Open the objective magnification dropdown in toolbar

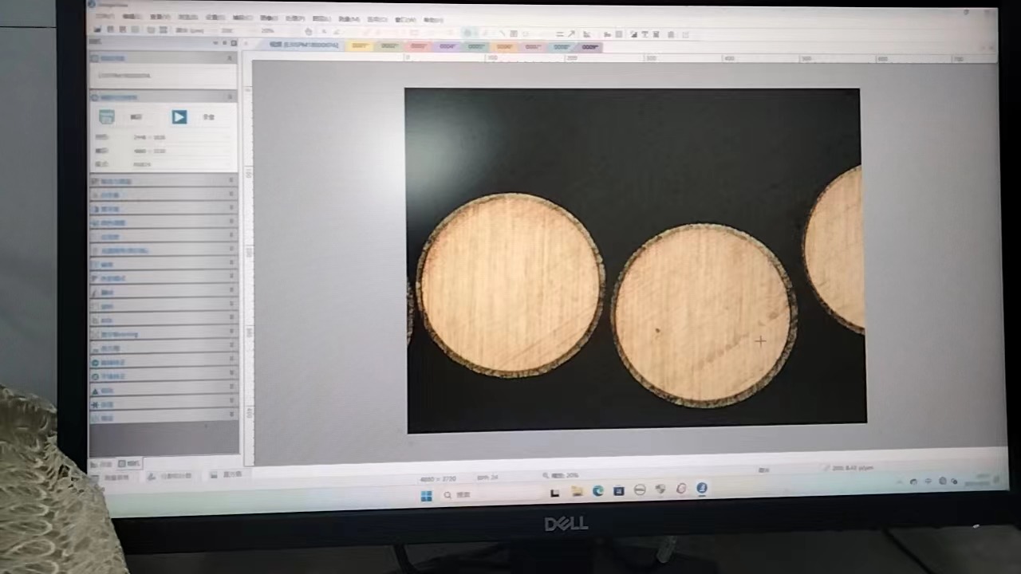pos(237,30)
